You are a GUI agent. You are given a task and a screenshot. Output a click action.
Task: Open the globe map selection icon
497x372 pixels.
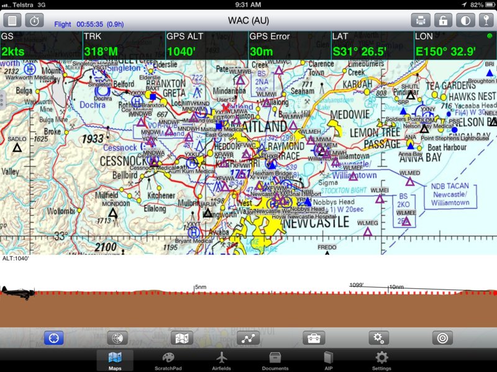click(117, 338)
